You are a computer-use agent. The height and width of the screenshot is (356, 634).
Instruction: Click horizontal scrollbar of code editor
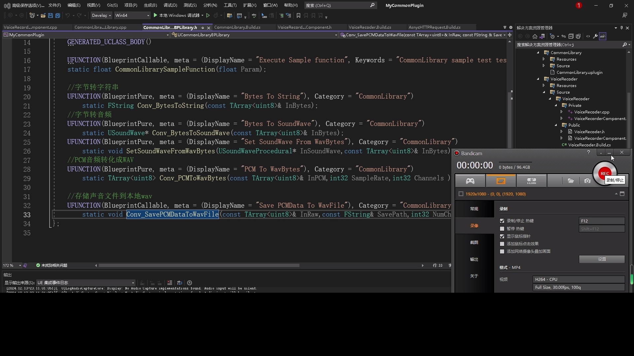tap(199, 265)
